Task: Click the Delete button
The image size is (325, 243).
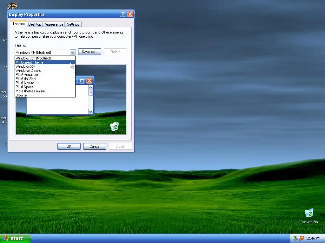Action: 115,52
